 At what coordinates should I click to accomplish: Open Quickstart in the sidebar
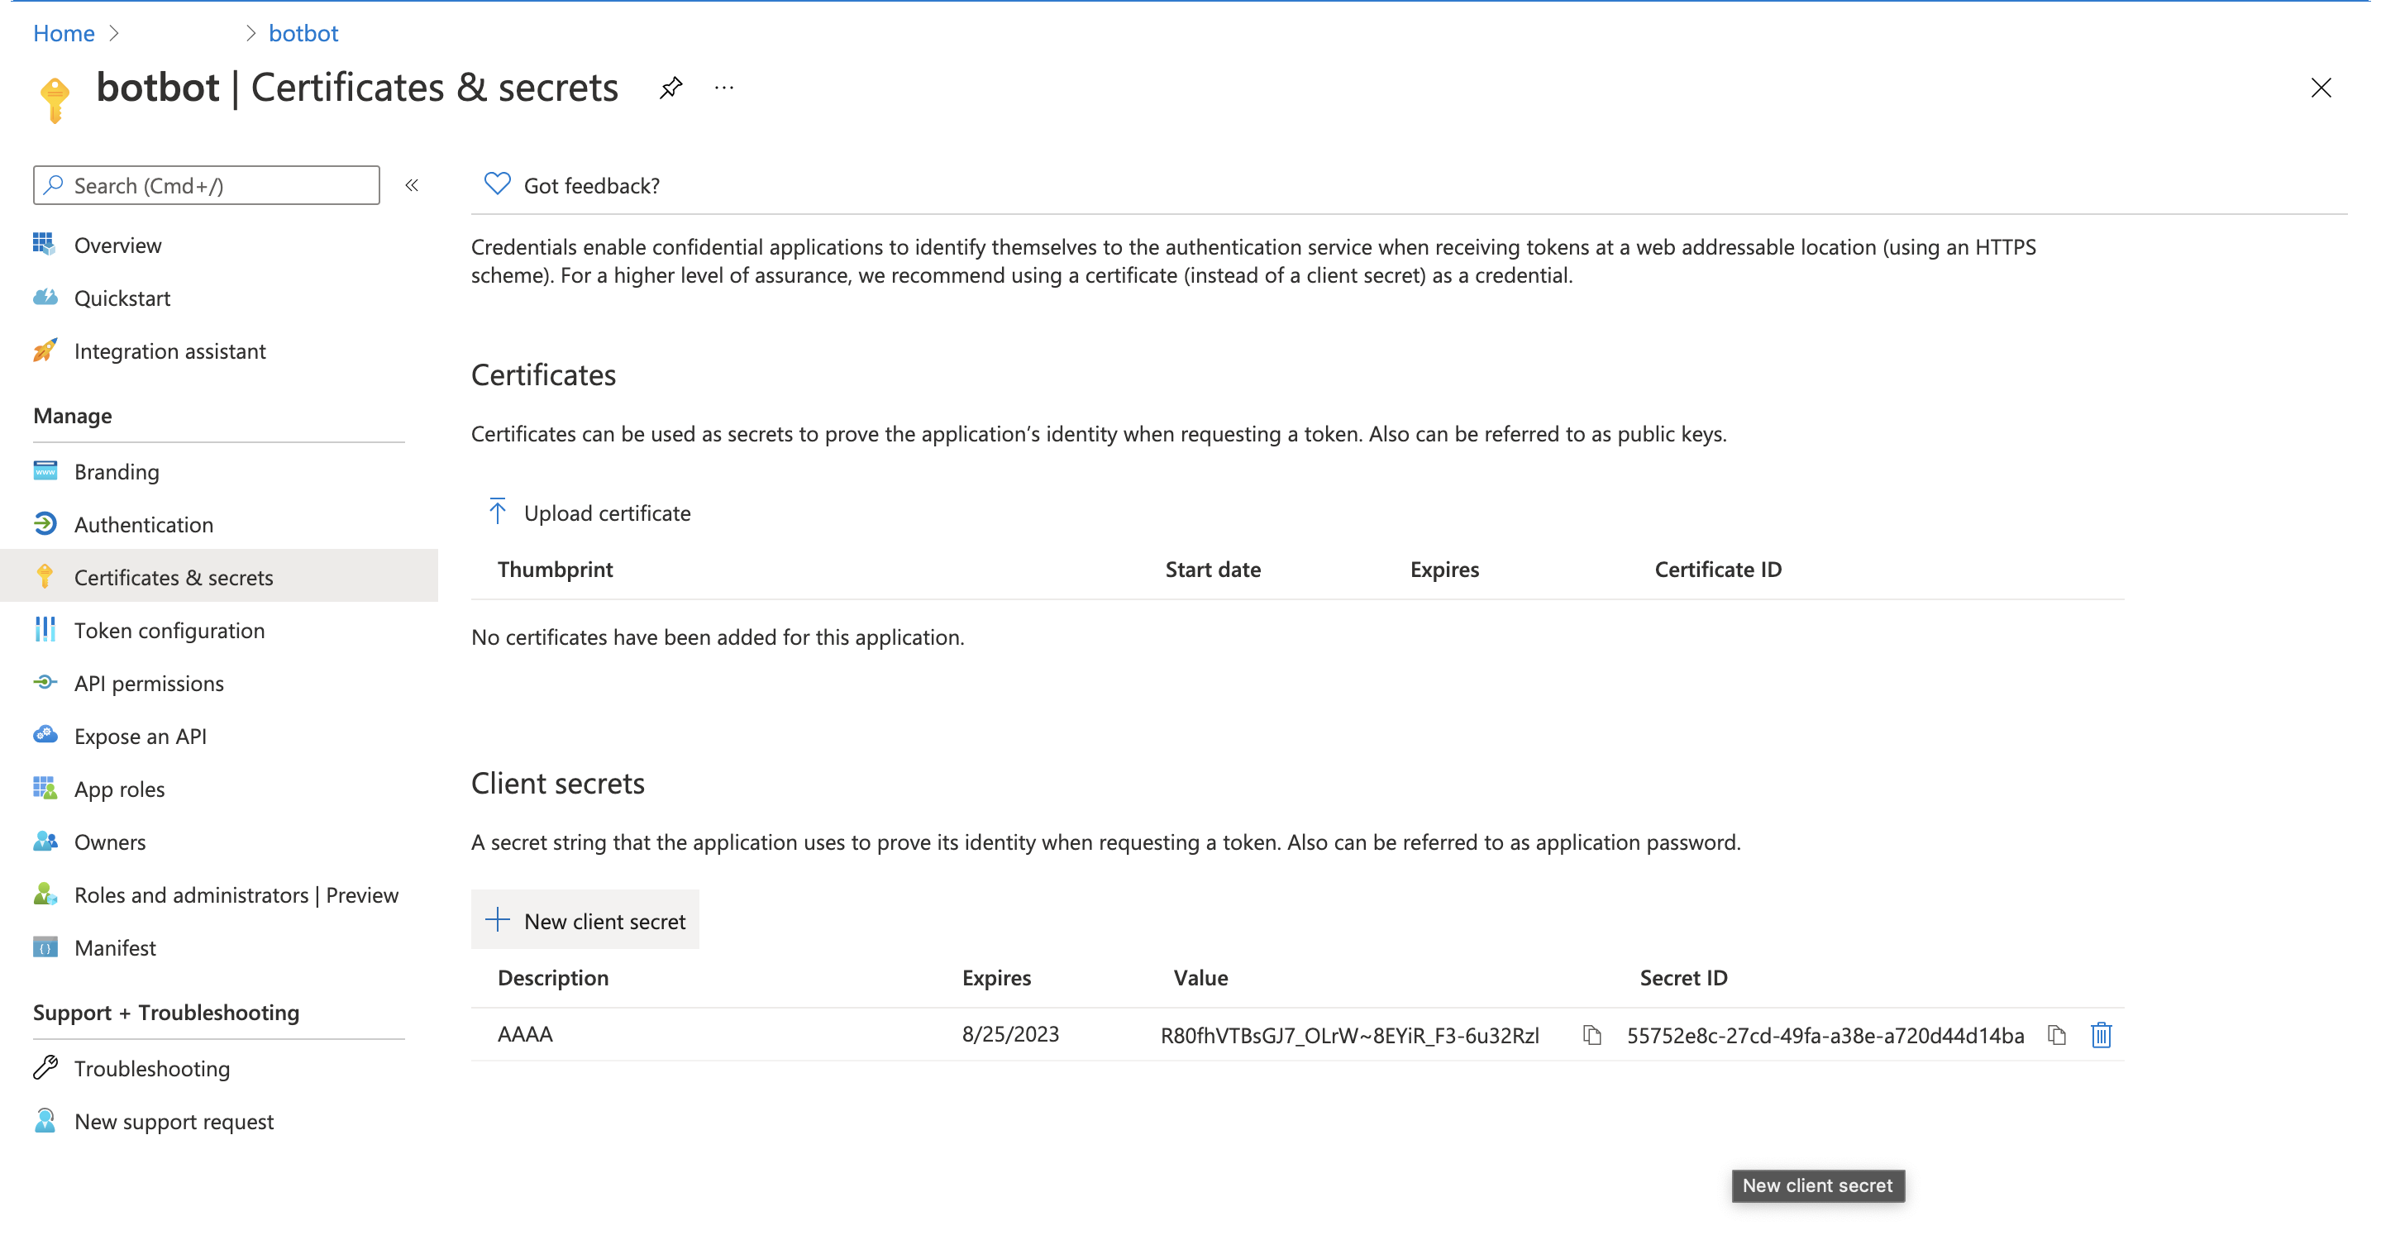[x=122, y=298]
